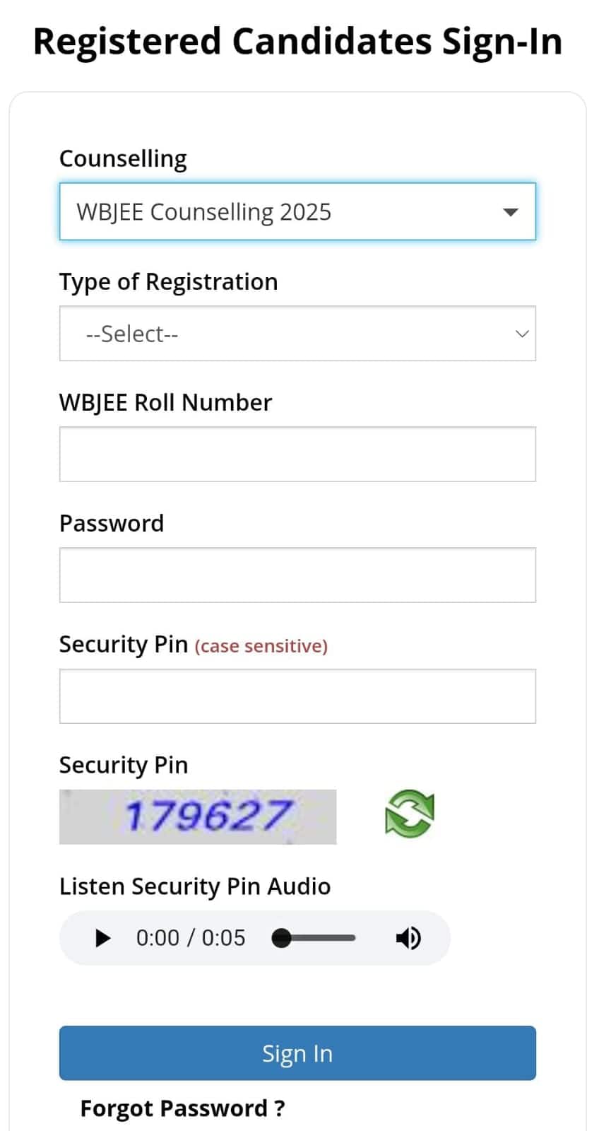
Task: Expand the --Select-- registration type dropdown
Action: [x=297, y=334]
